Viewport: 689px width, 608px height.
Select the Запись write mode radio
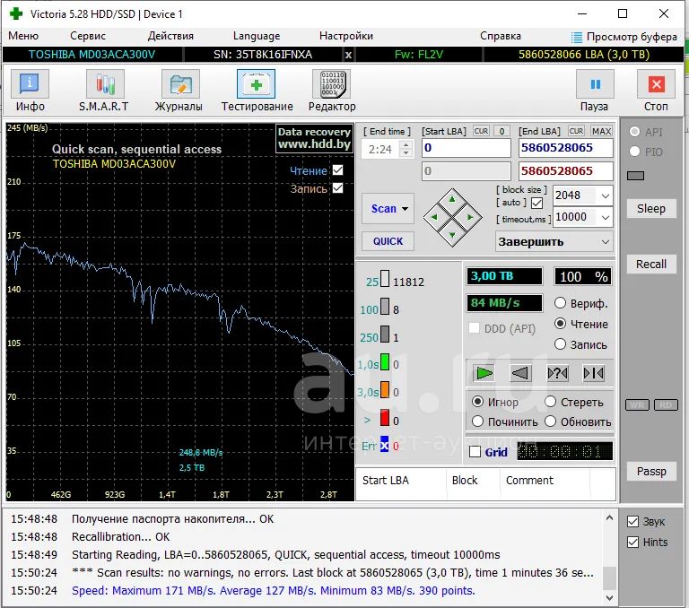coord(560,344)
